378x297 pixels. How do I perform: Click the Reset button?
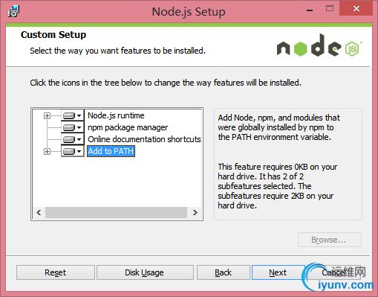click(56, 272)
